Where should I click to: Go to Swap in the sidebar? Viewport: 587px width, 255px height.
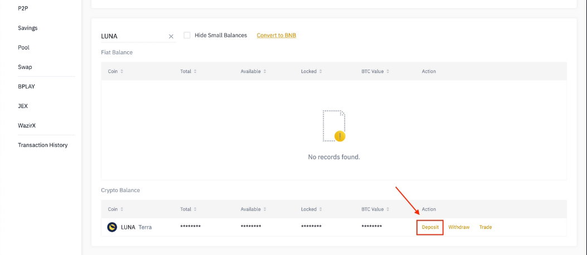pyautogui.click(x=25, y=67)
